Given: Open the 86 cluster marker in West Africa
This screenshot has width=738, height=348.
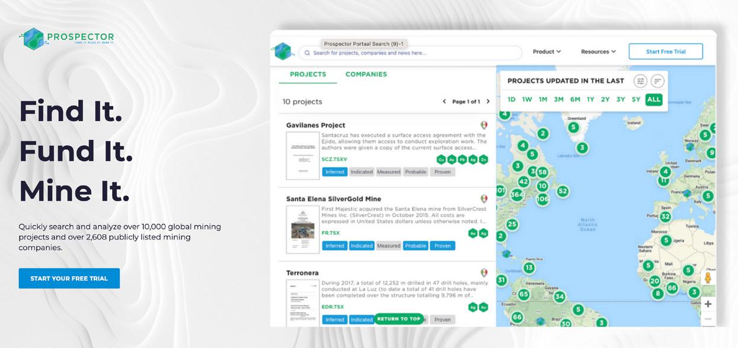Looking at the screenshot, I should [x=672, y=288].
